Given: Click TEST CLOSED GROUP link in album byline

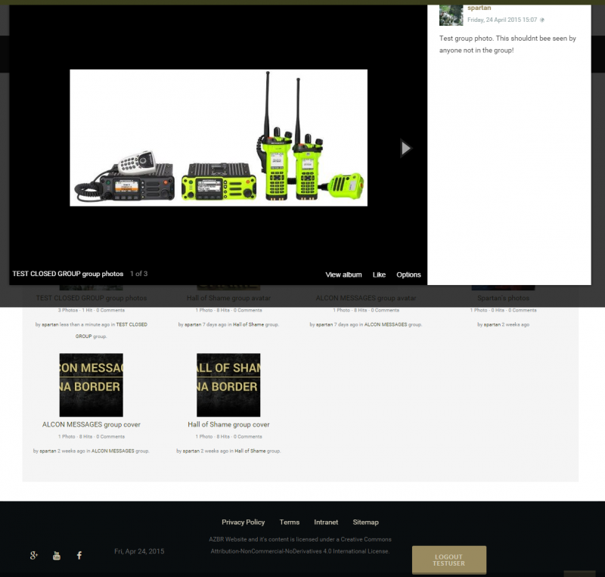Looking at the screenshot, I should [111, 330].
